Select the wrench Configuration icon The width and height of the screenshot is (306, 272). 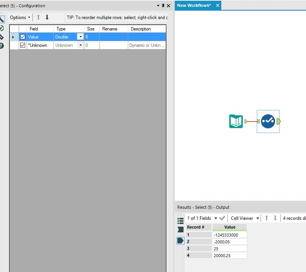click(x=2, y=19)
